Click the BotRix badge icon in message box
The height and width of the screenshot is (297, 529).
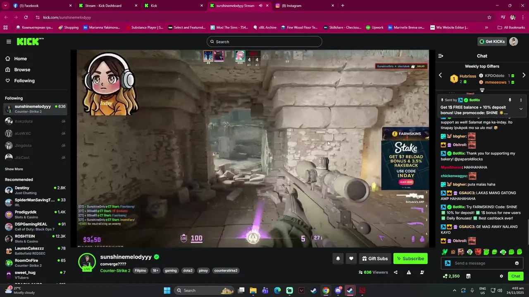tap(448, 263)
